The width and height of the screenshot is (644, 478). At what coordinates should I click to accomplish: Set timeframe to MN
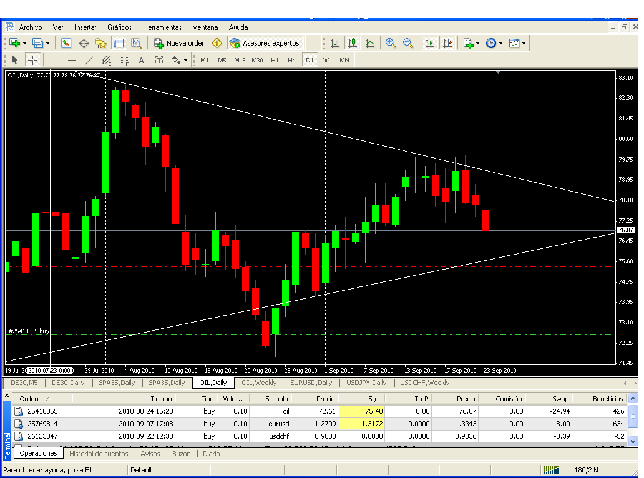[344, 61]
